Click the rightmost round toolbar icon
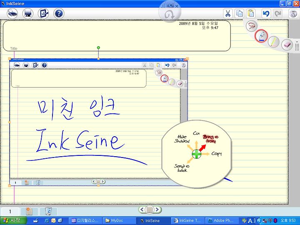Image resolution: width=300 pixels, height=225 pixels. (x=293, y=14)
